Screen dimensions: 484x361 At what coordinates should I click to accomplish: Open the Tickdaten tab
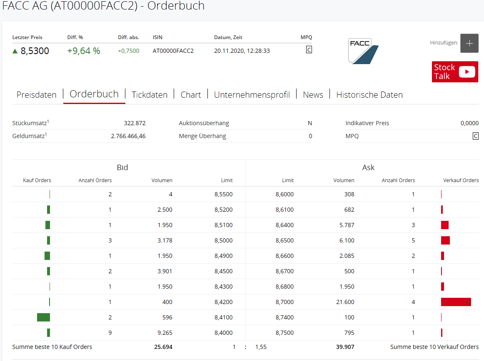tap(149, 95)
